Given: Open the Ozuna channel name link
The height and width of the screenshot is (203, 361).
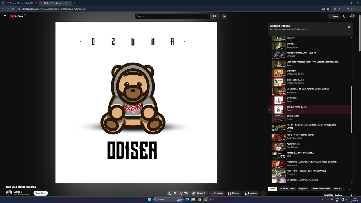Looking at the screenshot, I should (x=17, y=192).
